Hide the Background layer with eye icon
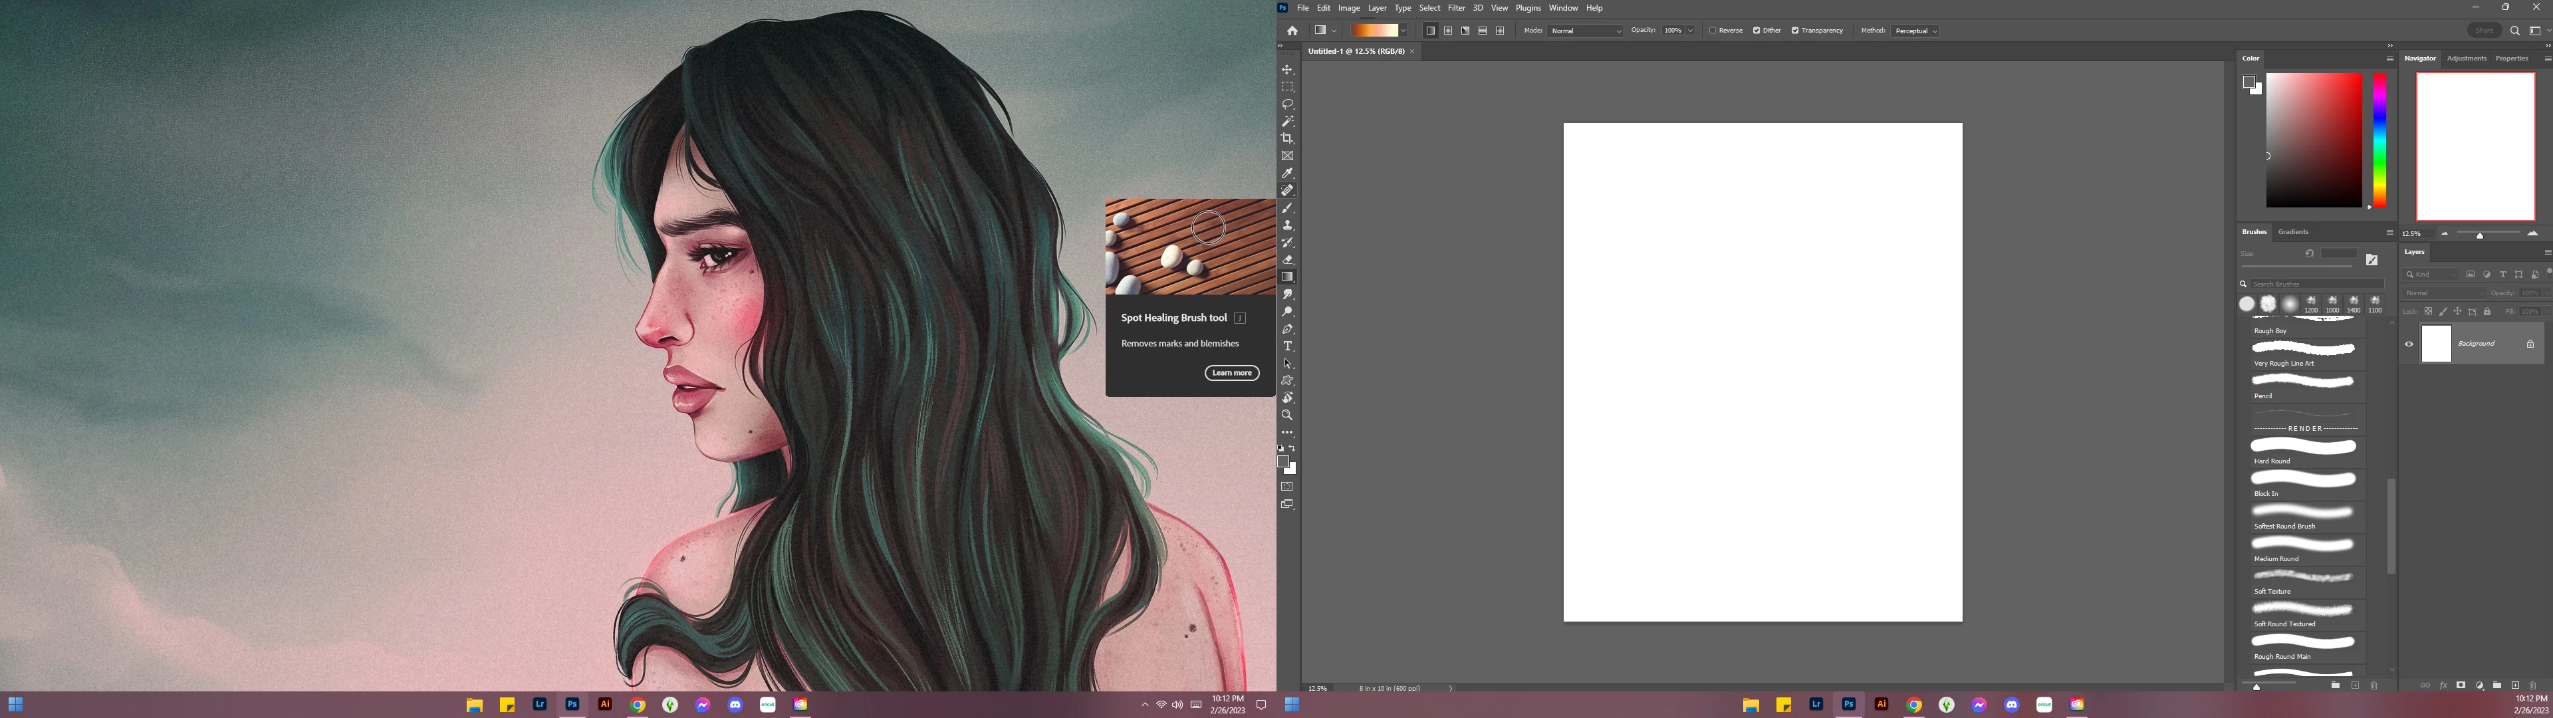The height and width of the screenshot is (718, 2553). pos(2409,344)
